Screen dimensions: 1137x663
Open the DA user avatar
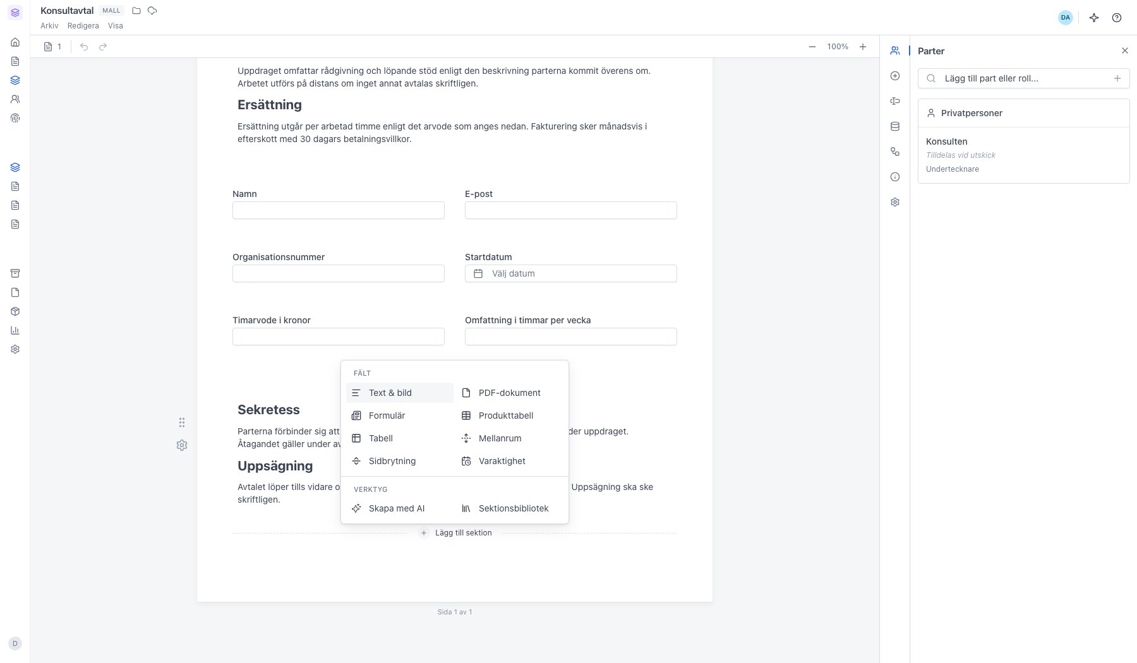click(x=1066, y=18)
